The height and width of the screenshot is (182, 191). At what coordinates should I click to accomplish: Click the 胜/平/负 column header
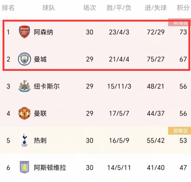click(x=119, y=8)
